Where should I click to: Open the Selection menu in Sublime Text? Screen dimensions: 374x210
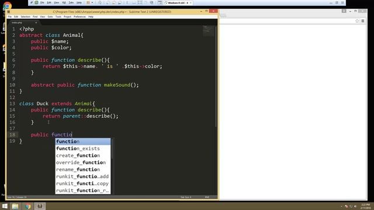25,17
